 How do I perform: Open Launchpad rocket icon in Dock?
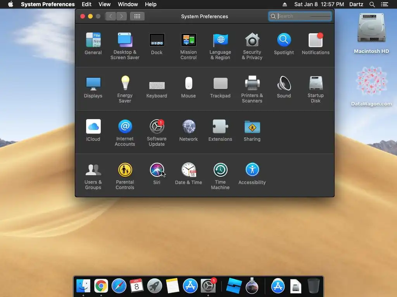click(x=154, y=286)
